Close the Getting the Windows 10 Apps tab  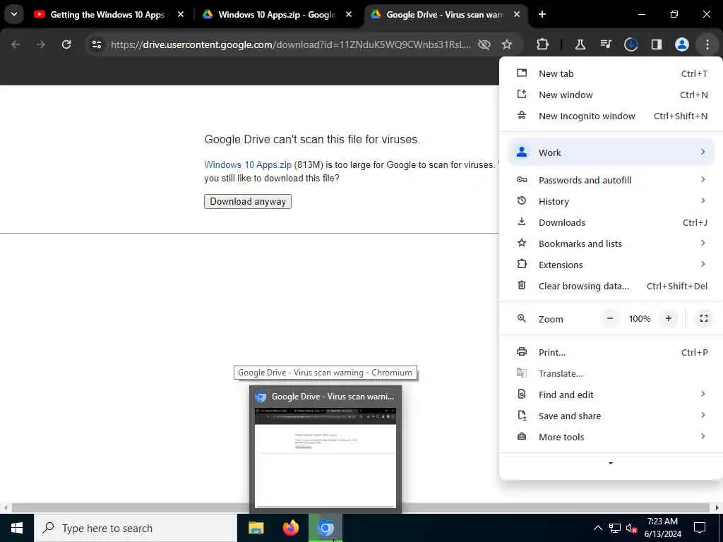click(181, 15)
